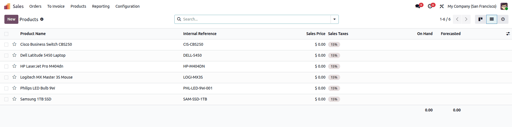Tick the HP LaserJet Pro M404dn checkbox

pos(6,67)
